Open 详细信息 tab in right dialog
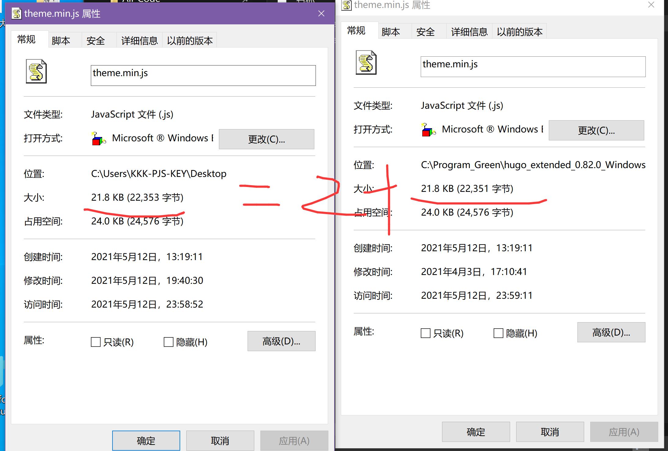The width and height of the screenshot is (668, 451). pyautogui.click(x=469, y=32)
